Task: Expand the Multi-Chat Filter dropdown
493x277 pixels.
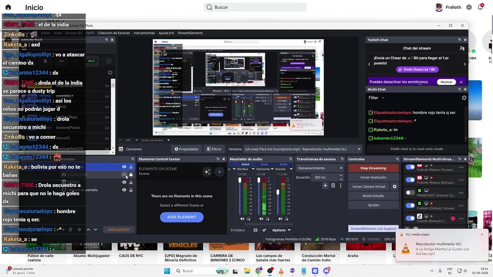Action: 376,98
